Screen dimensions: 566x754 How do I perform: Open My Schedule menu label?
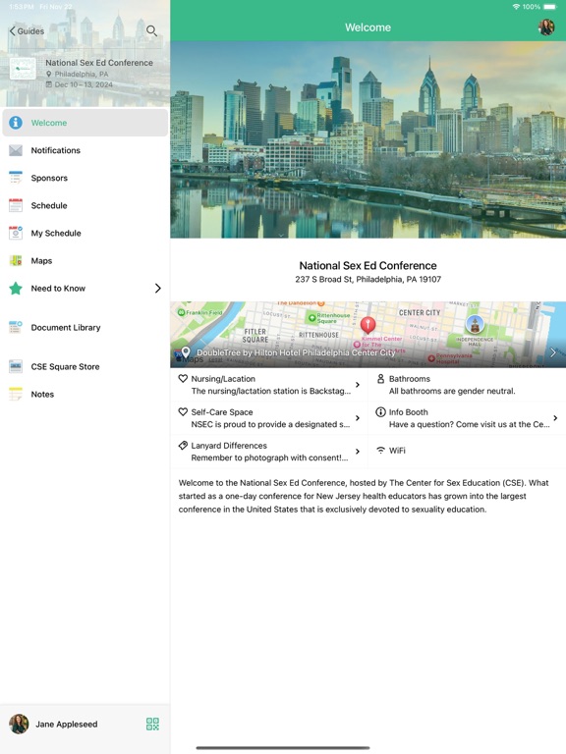point(56,234)
